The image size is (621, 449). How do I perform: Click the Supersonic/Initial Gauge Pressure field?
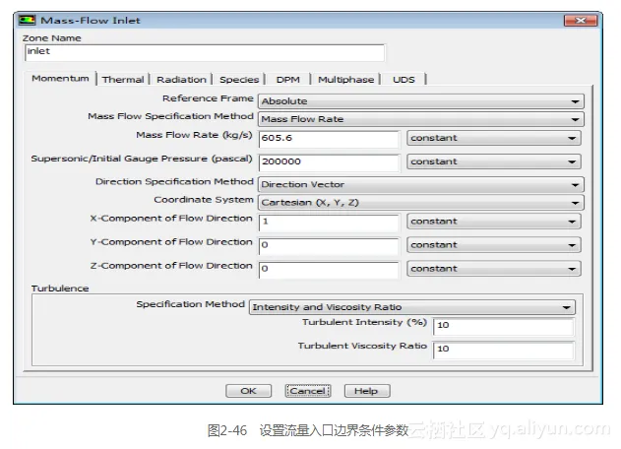329,162
